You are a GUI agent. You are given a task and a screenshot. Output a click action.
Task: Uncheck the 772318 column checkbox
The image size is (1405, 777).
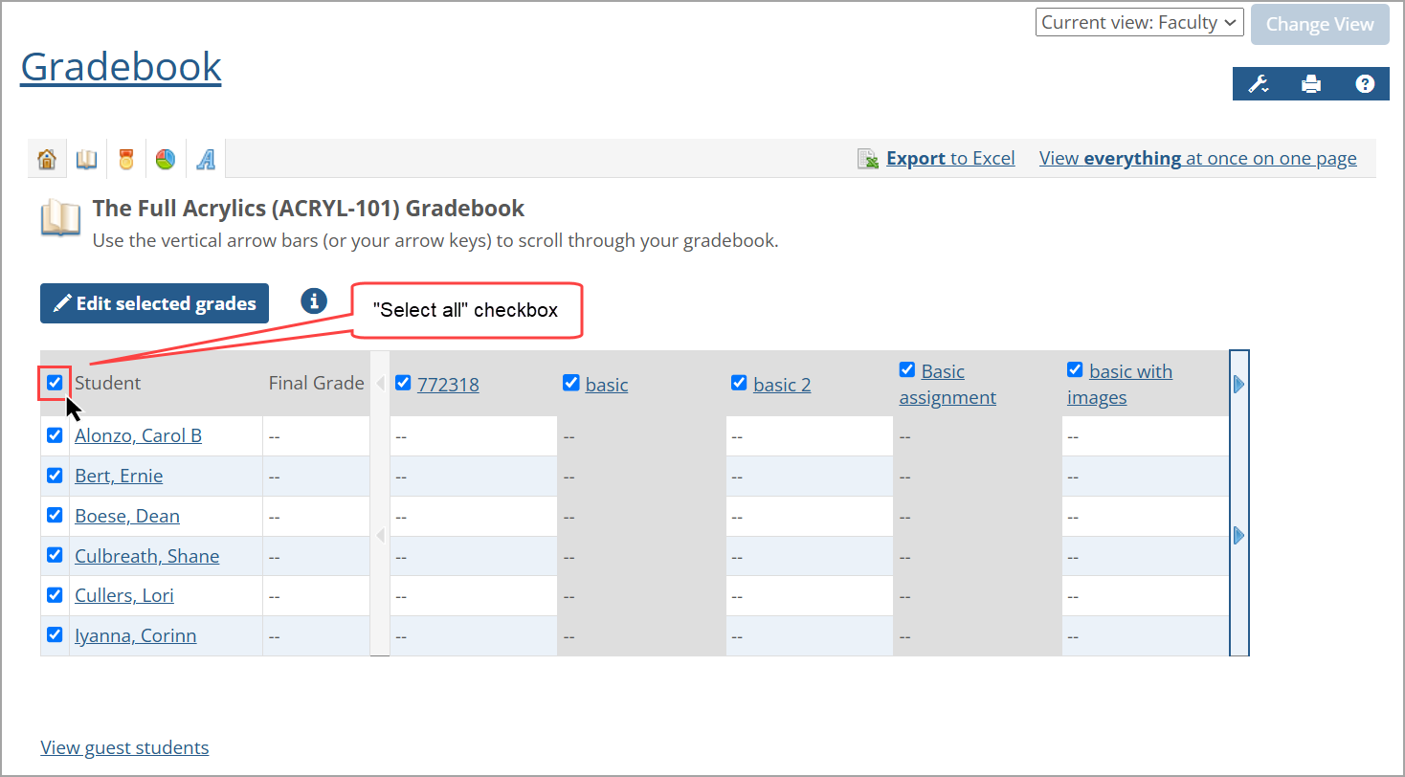[x=403, y=383]
